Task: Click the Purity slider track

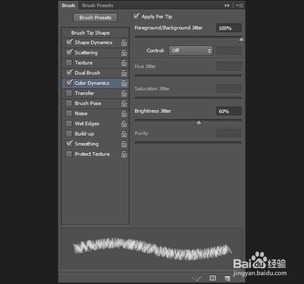Action: click(188, 143)
